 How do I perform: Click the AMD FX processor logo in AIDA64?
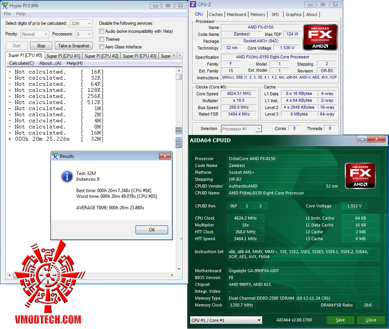point(360,176)
